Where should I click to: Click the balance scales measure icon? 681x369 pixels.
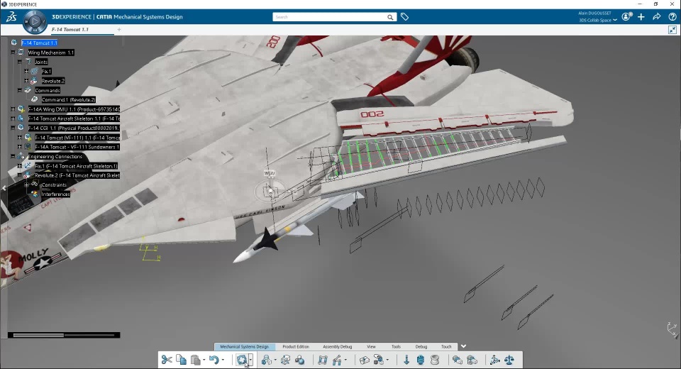[x=509, y=360]
